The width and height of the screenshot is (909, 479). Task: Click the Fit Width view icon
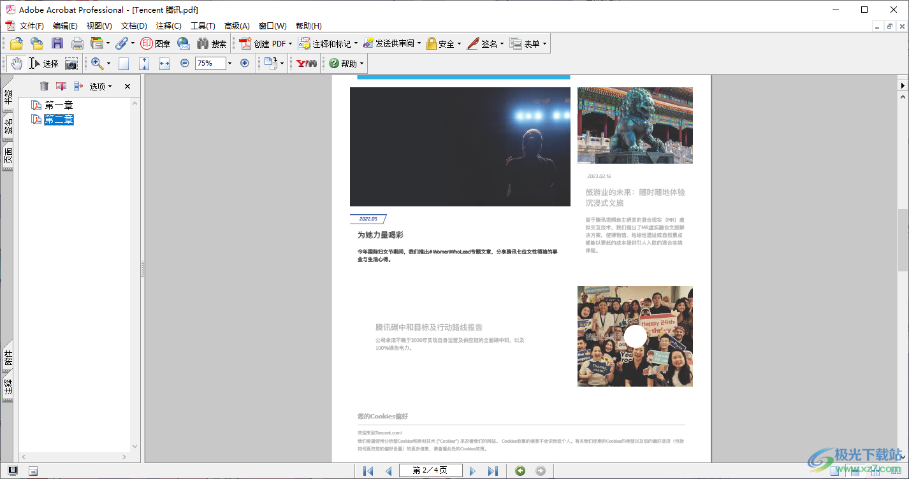pyautogui.click(x=164, y=63)
